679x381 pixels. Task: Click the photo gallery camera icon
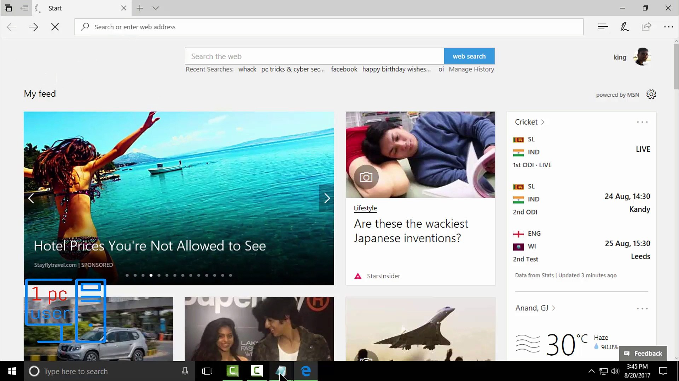(x=366, y=177)
